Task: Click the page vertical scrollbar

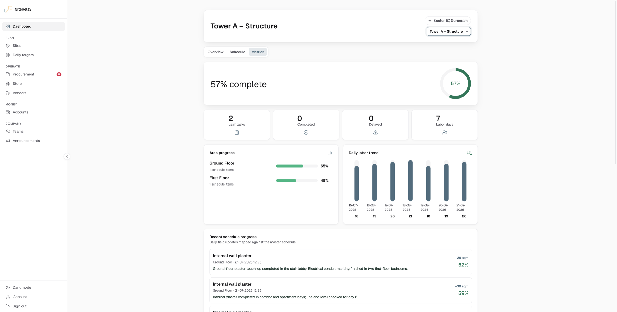Action: click(x=615, y=82)
